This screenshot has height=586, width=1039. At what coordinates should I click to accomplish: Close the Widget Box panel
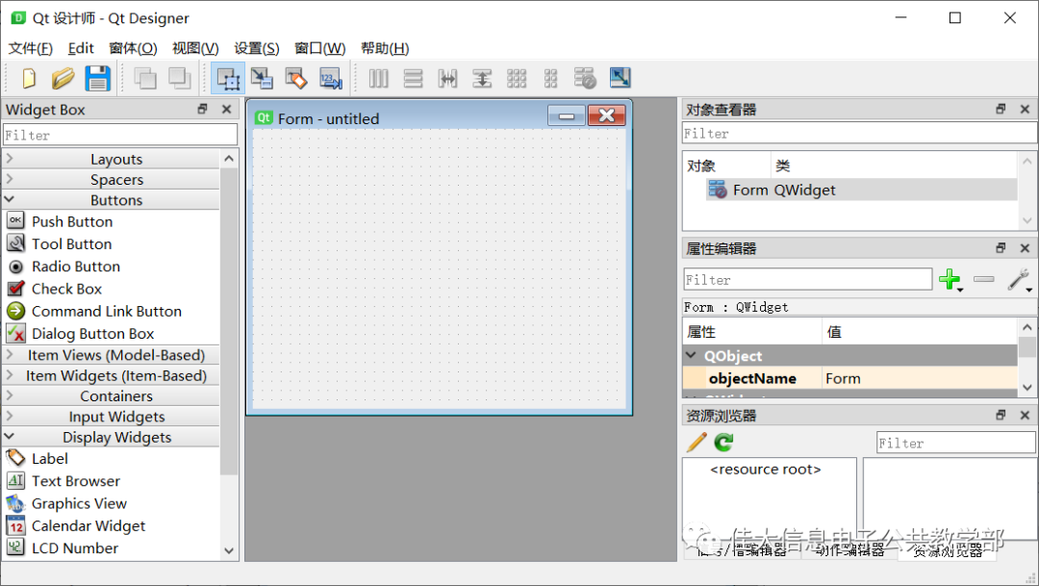[x=227, y=110]
